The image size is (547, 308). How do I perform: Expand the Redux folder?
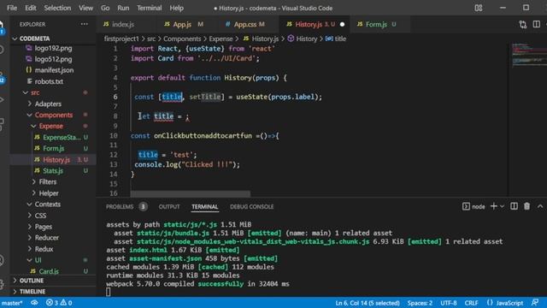tap(30, 249)
